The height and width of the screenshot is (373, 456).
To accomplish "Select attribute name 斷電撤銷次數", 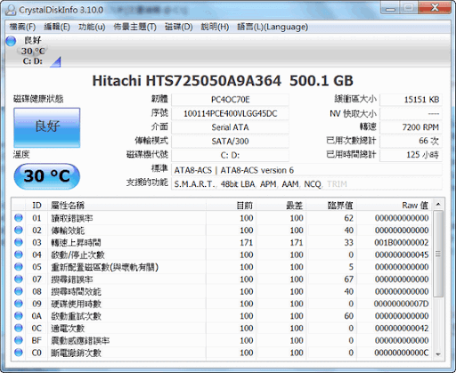I will (x=76, y=353).
